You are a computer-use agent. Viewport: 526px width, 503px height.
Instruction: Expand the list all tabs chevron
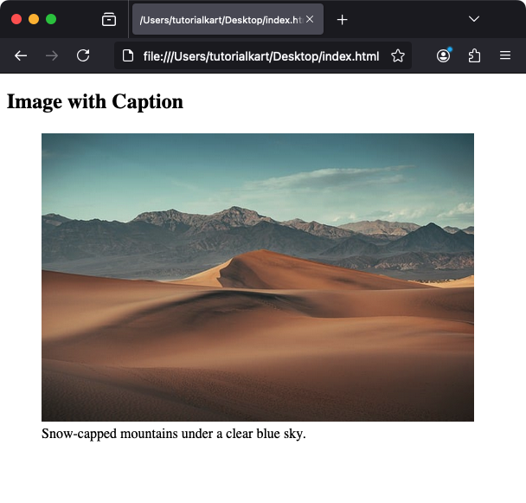click(474, 19)
